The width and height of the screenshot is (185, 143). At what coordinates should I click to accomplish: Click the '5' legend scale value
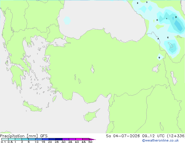click(29, 142)
